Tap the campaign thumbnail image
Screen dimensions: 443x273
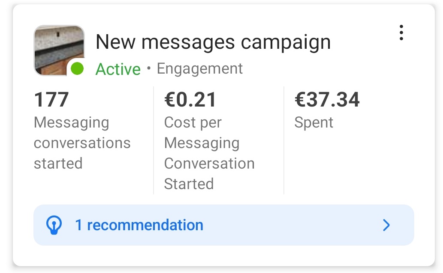click(x=59, y=50)
